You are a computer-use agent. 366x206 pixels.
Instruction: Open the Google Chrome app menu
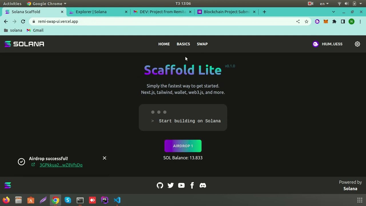pos(46,3)
